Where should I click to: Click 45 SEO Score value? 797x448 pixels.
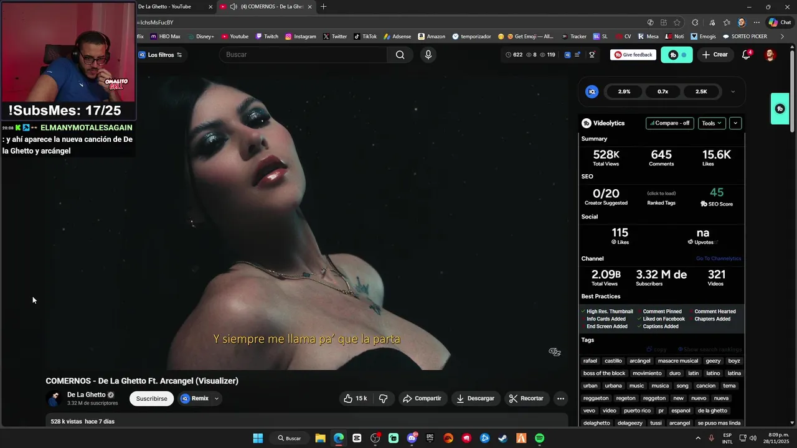tap(717, 193)
